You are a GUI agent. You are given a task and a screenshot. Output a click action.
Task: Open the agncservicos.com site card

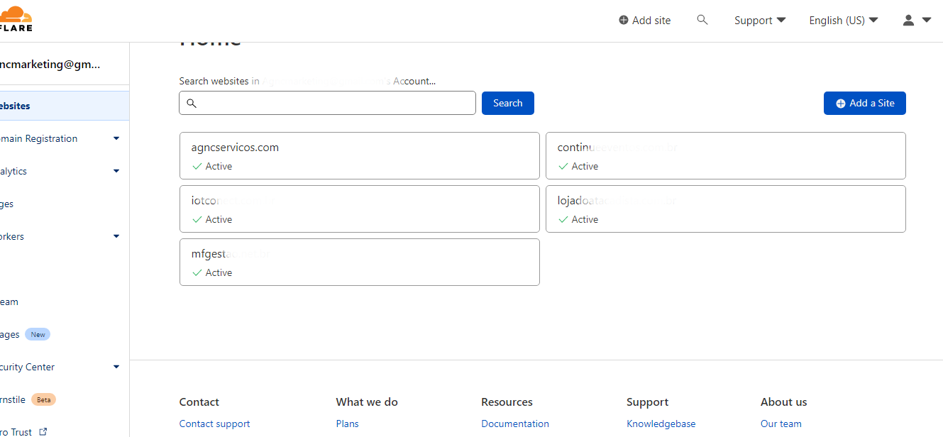(359, 156)
